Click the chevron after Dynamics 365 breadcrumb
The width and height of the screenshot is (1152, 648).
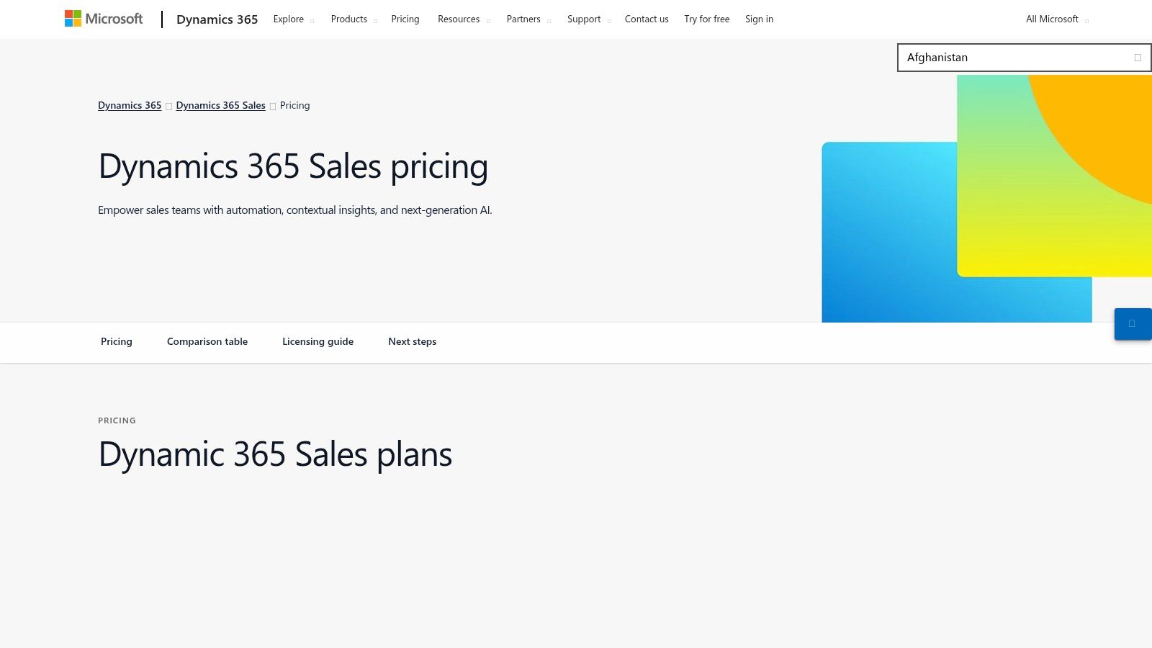(x=168, y=105)
